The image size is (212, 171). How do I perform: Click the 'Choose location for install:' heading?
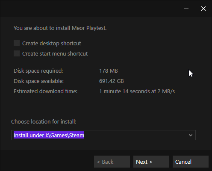click(x=44, y=122)
